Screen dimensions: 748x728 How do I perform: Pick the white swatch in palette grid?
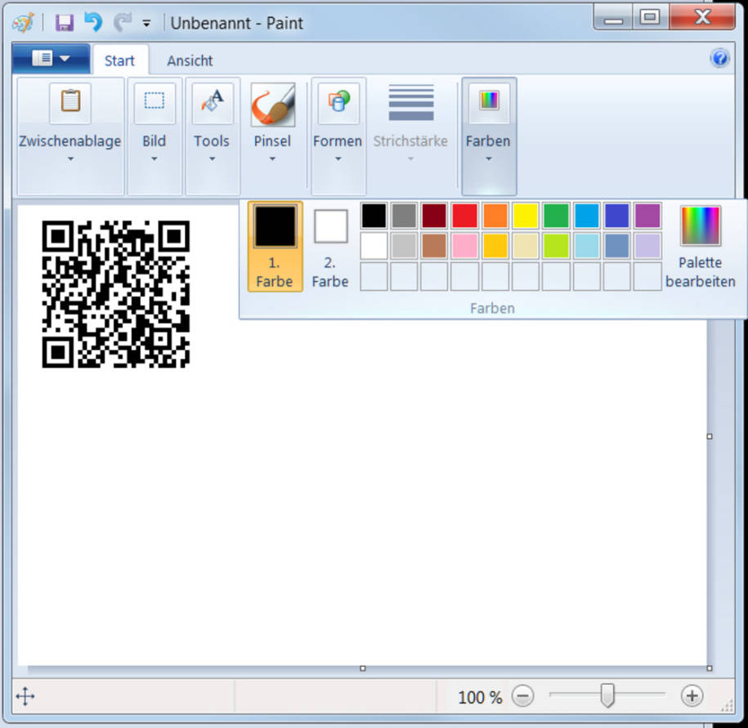[374, 246]
